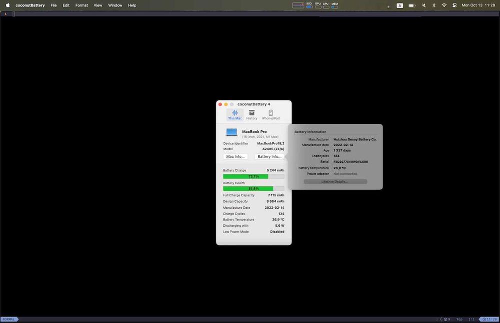Image resolution: width=500 pixels, height=323 pixels.
Task: Click the NORMAL mode indicator in status line
Action: pos(8,319)
